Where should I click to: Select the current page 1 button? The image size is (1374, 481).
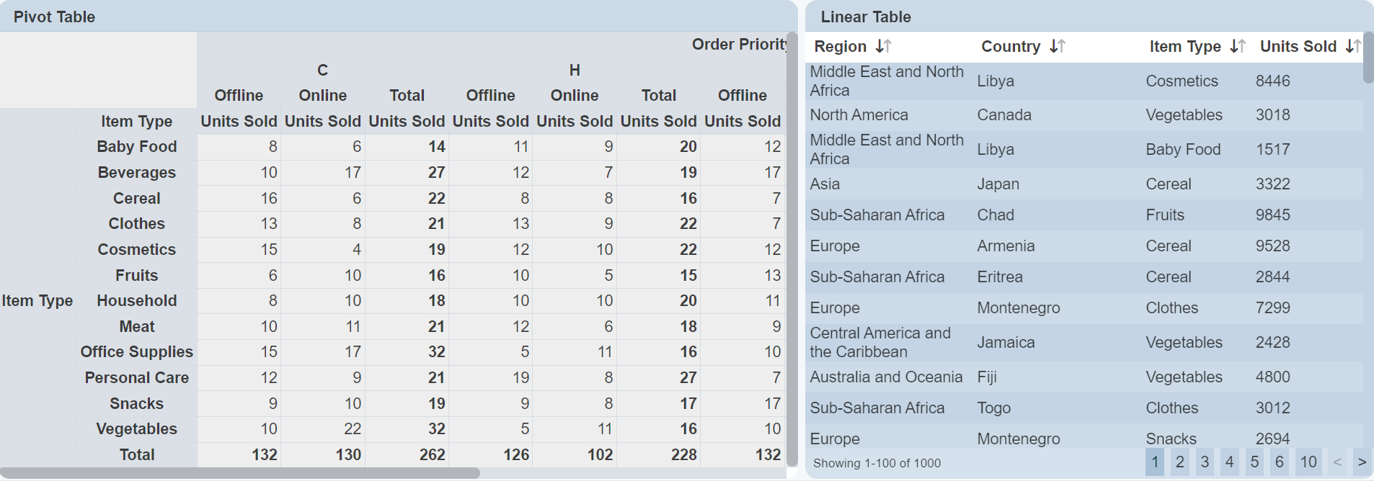pos(1155,462)
